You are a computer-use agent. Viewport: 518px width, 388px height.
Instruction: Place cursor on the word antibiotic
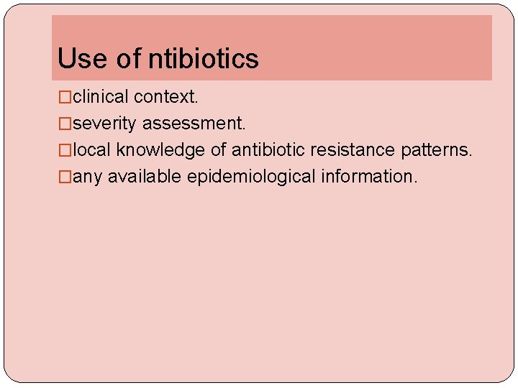268,150
